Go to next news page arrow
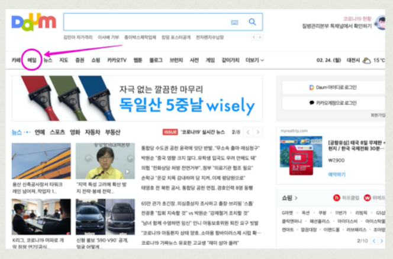The image size is (393, 259). pos(258,132)
